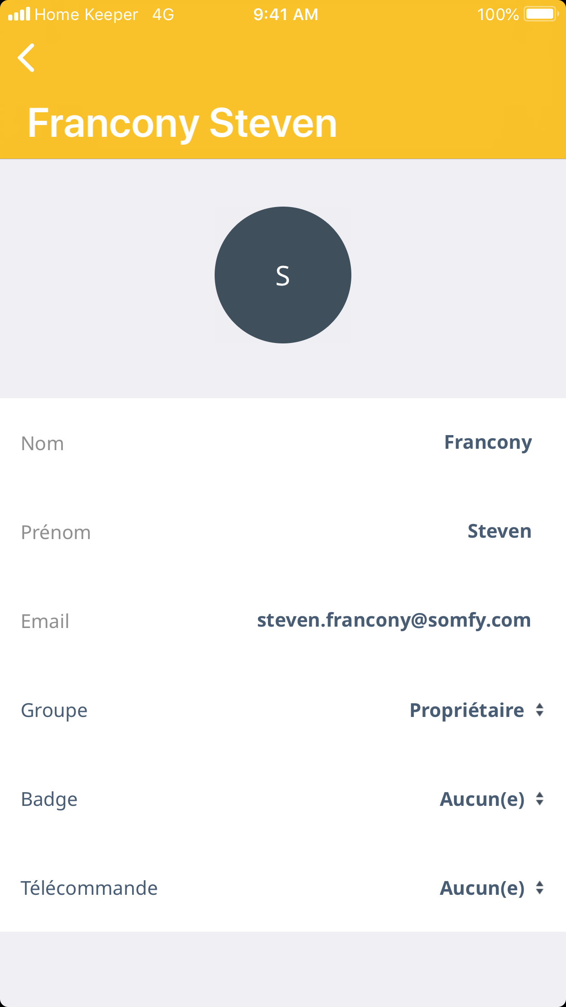Tap the Badge label
The image size is (566, 1007).
[49, 799]
